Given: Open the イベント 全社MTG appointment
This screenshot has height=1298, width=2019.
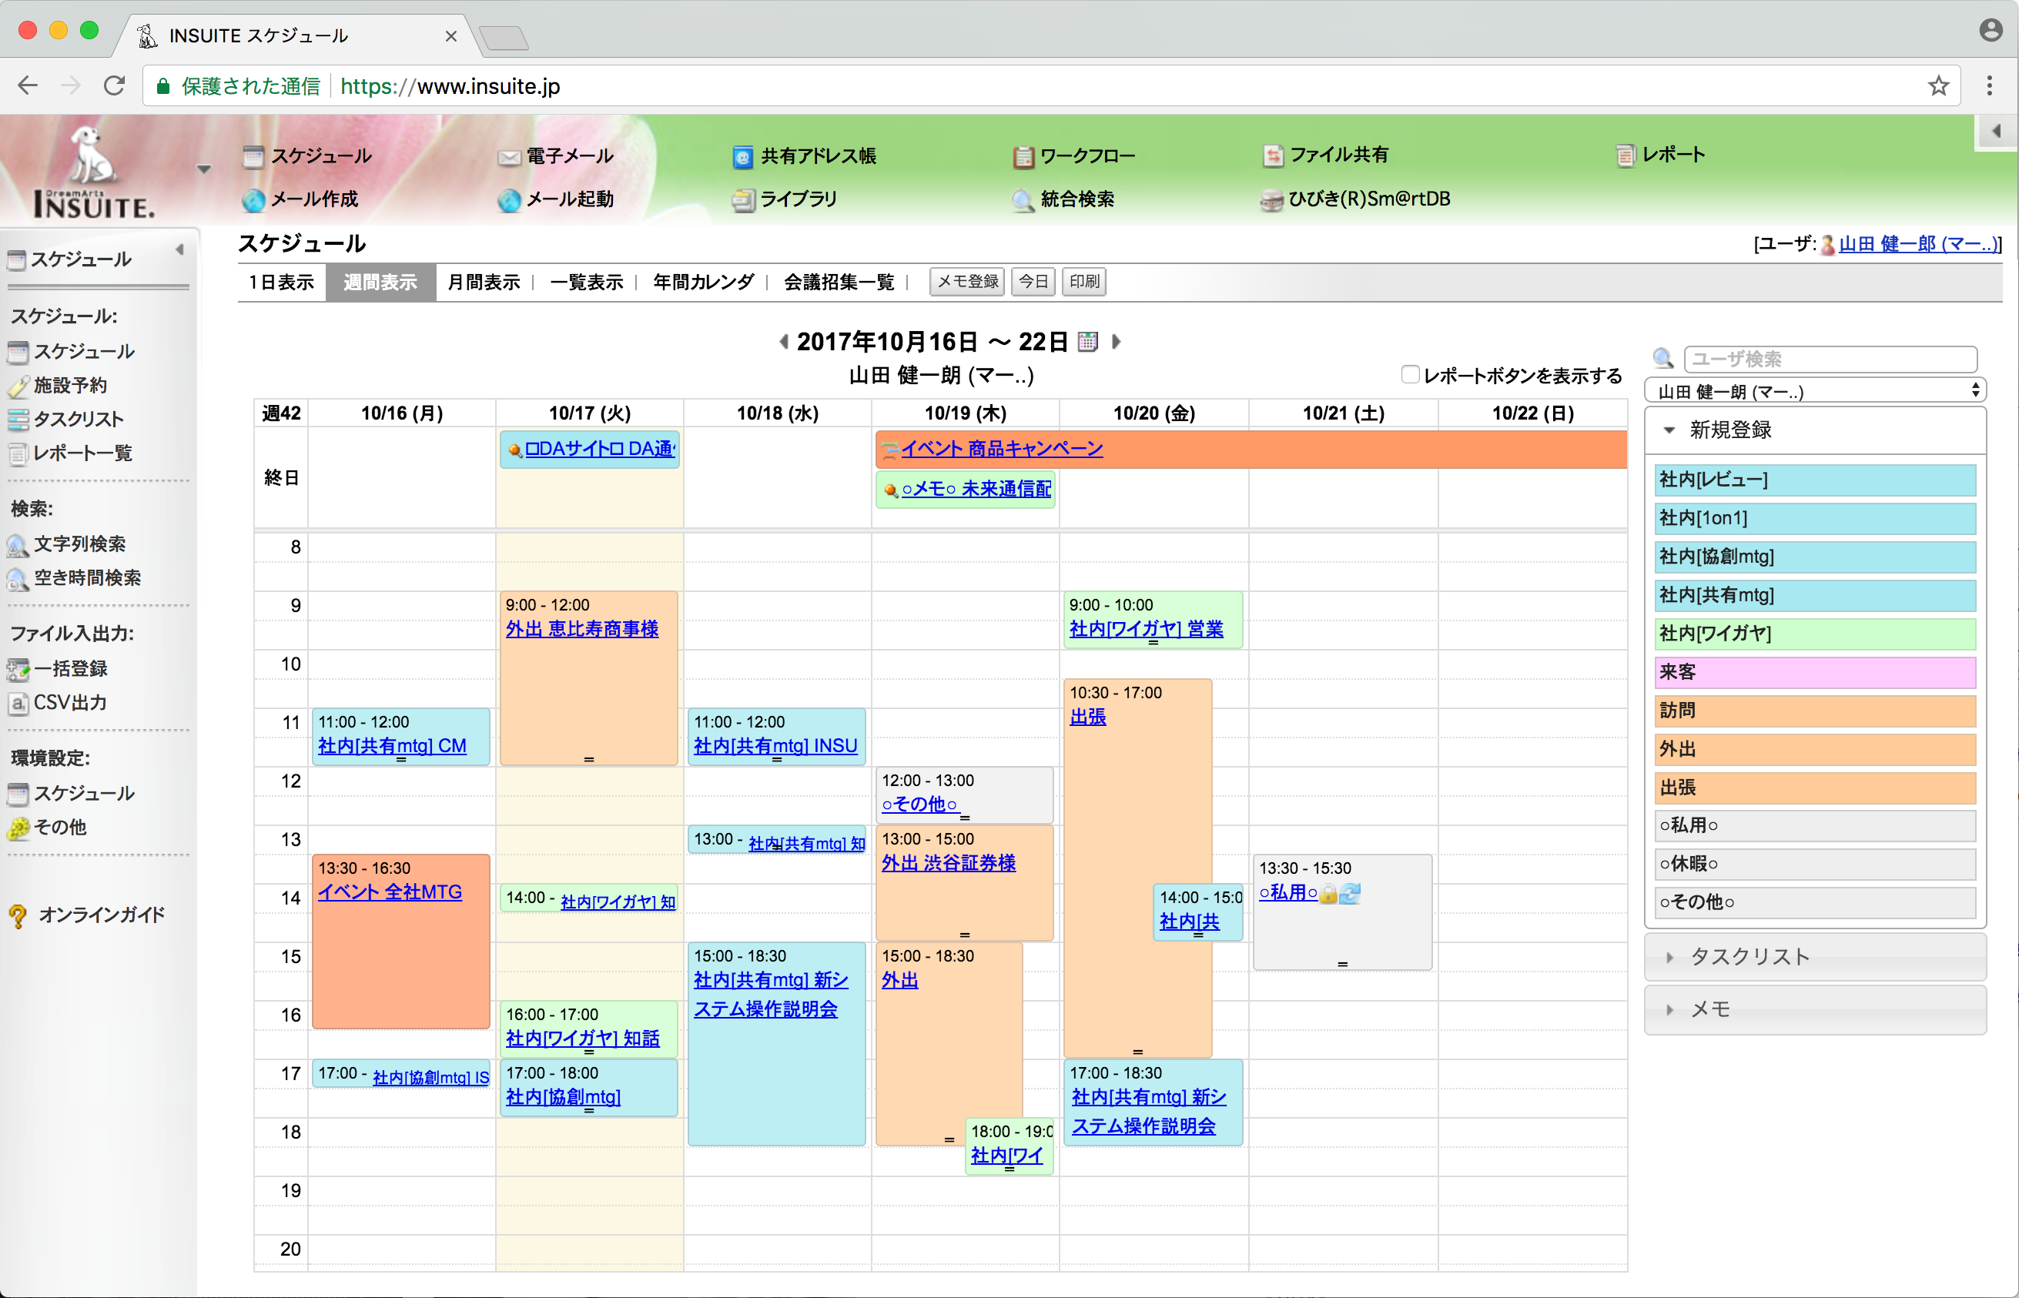Looking at the screenshot, I should 390,892.
